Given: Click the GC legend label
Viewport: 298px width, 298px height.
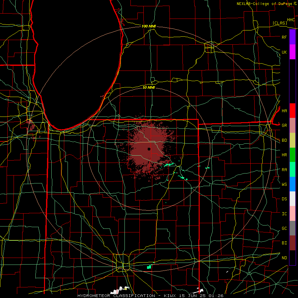Looking at the screenshot, I should tap(284, 228).
